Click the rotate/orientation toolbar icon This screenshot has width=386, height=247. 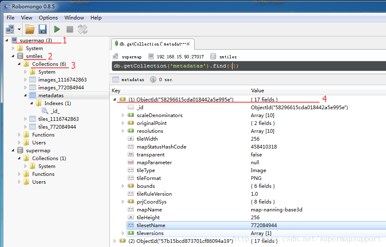coord(83,29)
